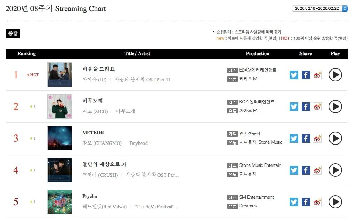Share the IU song on Twitter
The height and width of the screenshot is (221, 356).
294,75
